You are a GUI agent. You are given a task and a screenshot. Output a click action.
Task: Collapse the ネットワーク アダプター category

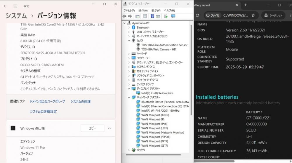[129, 98]
